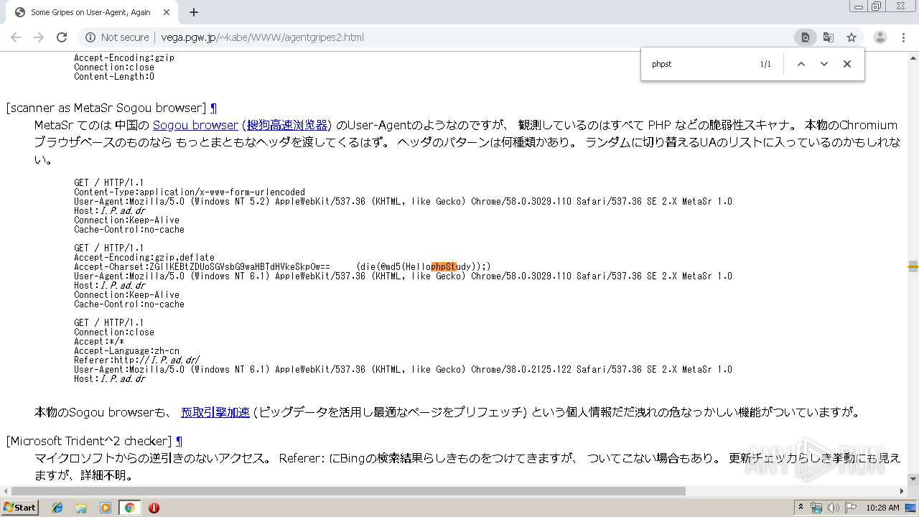Click vertical scrollbar up arrow
This screenshot has height=517, width=919.
(x=913, y=57)
